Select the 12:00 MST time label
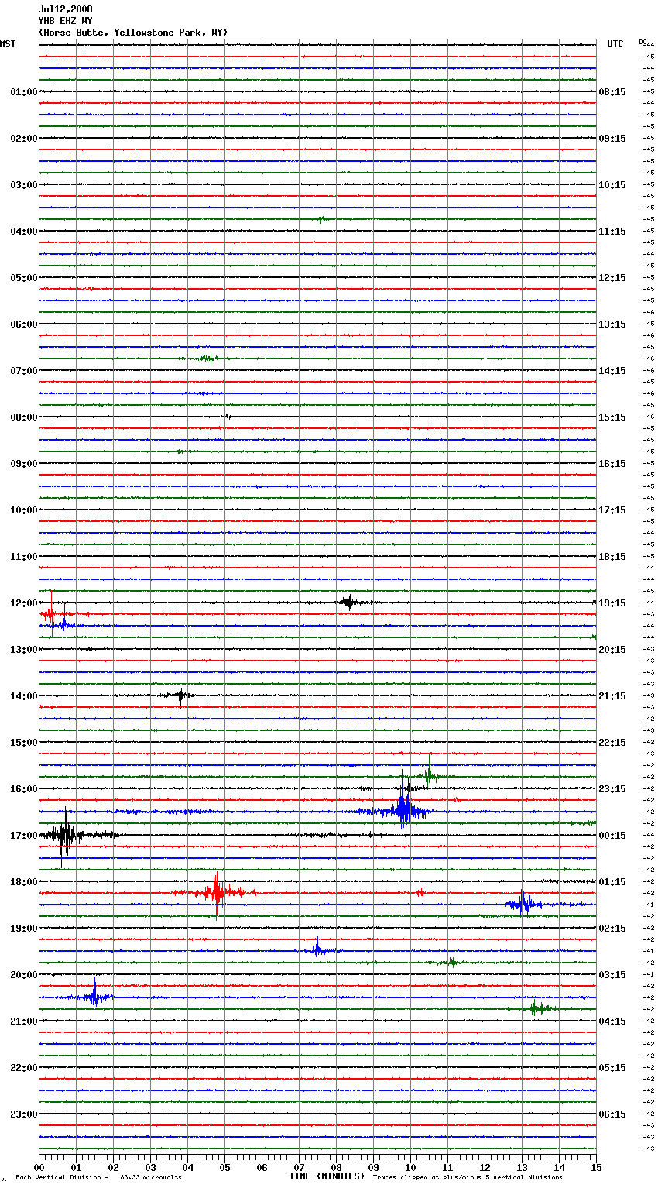Screen dimensions: 658x1188 [24, 603]
